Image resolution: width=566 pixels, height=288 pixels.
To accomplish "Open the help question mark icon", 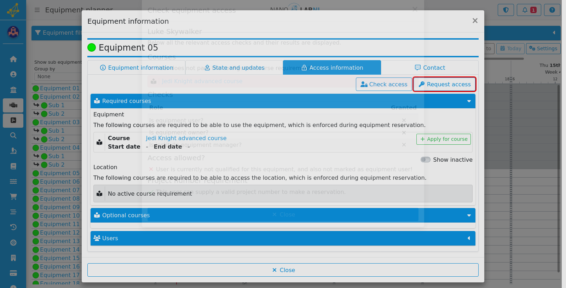I will (552, 10).
